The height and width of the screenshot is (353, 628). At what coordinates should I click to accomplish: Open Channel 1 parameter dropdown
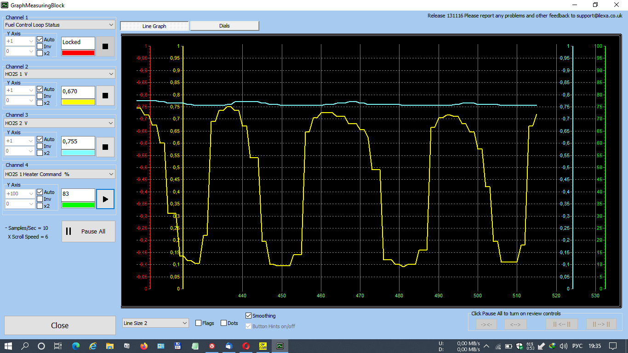click(59, 25)
